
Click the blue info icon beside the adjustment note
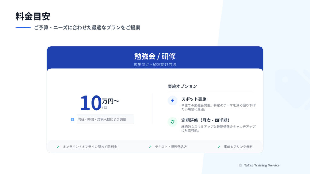tap(73, 119)
